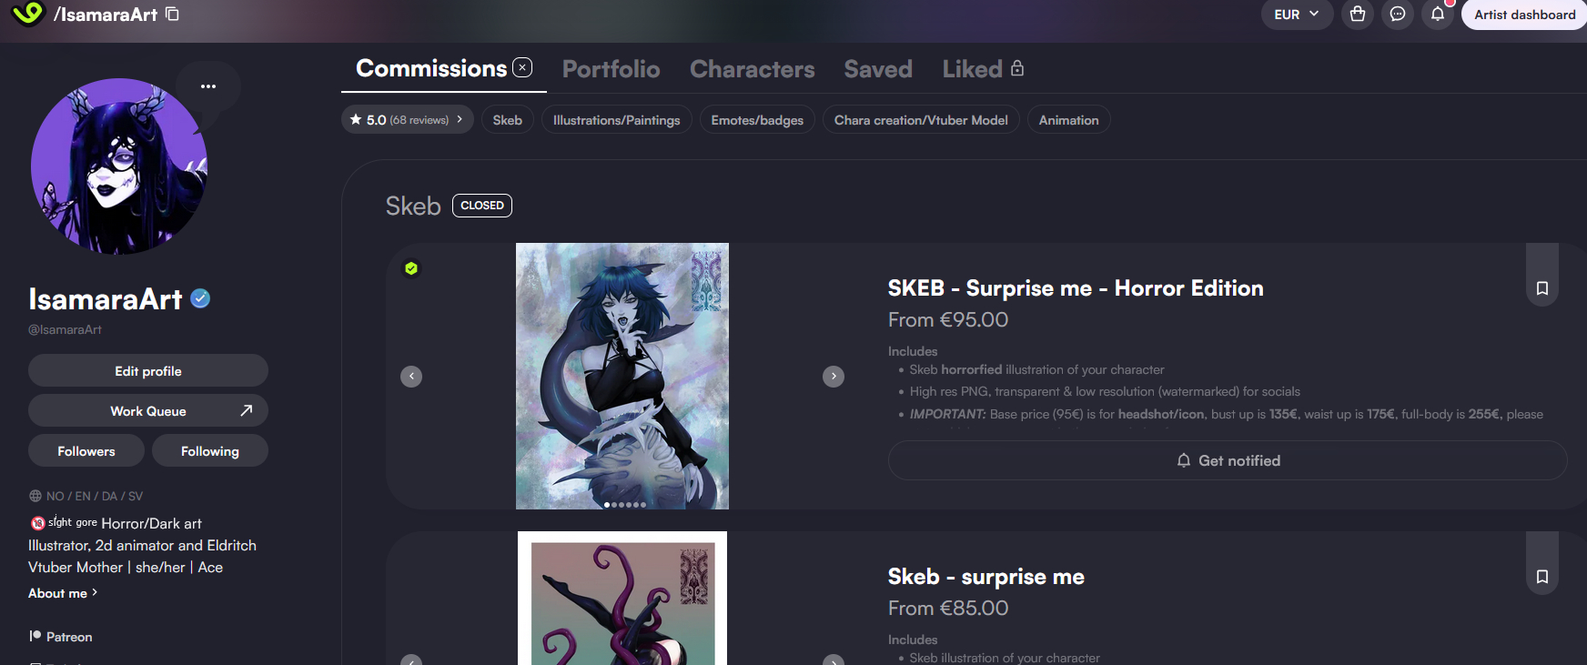Click the copy profile link icon
Screen dimensions: 1587x665
pyautogui.click(x=172, y=14)
